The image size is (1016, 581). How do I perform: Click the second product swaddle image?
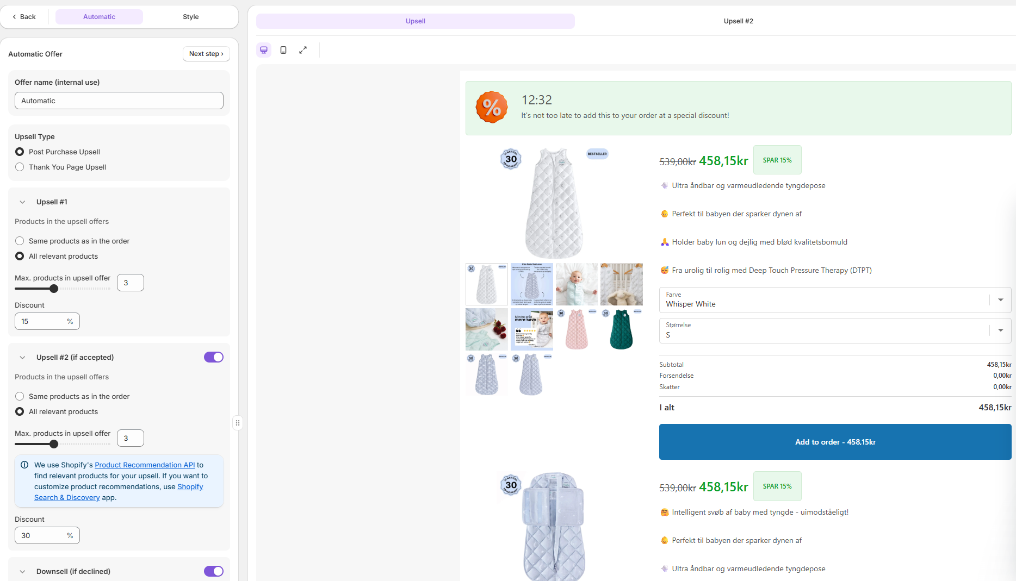point(554,526)
